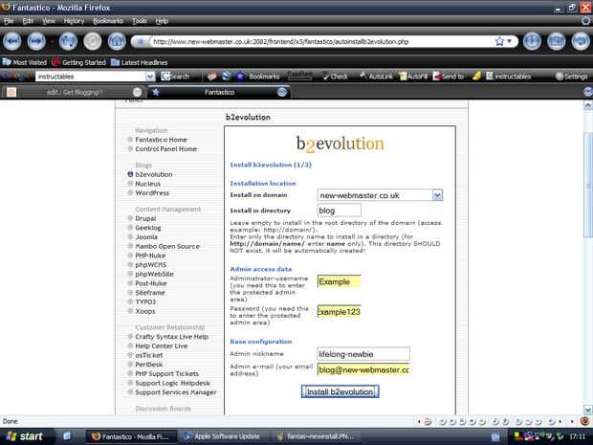
Task: Click the browser Forward arrow button
Action: tap(36, 41)
